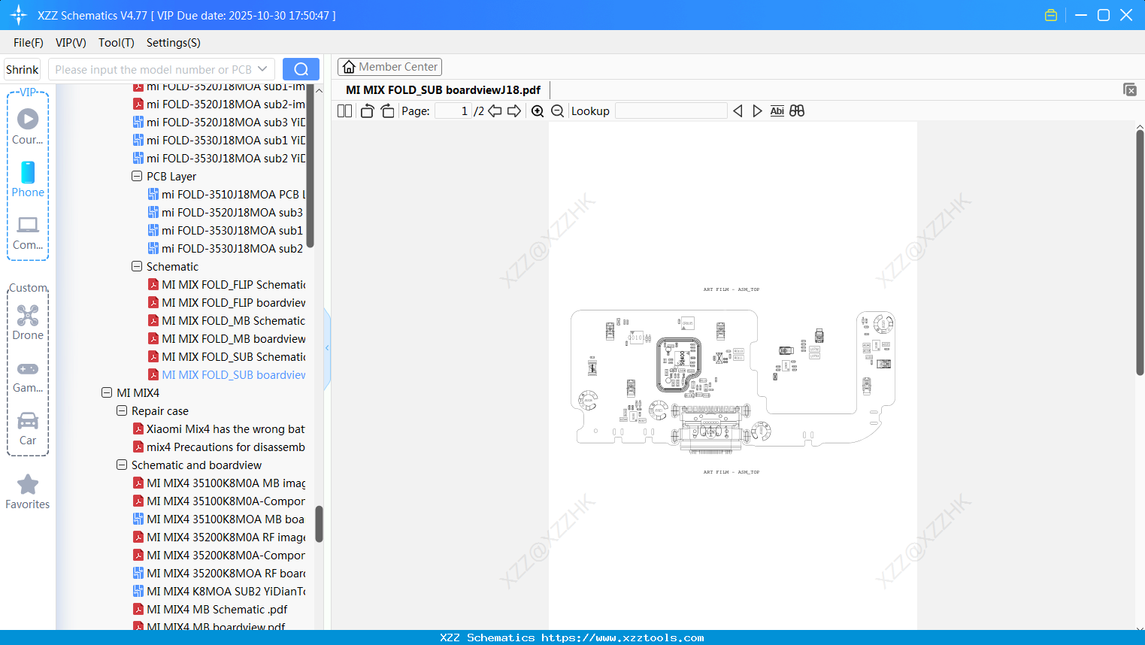Open the Member Center
1145x645 pixels.
click(x=389, y=66)
